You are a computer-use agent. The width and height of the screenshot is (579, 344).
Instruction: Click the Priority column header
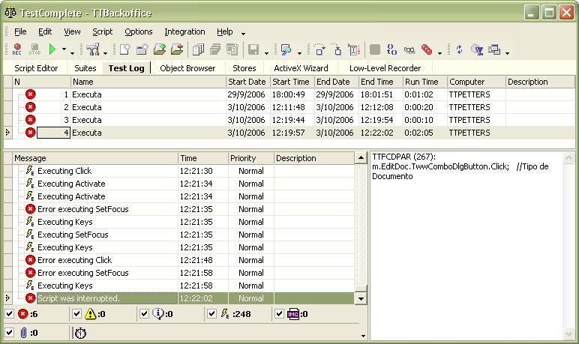(x=251, y=158)
